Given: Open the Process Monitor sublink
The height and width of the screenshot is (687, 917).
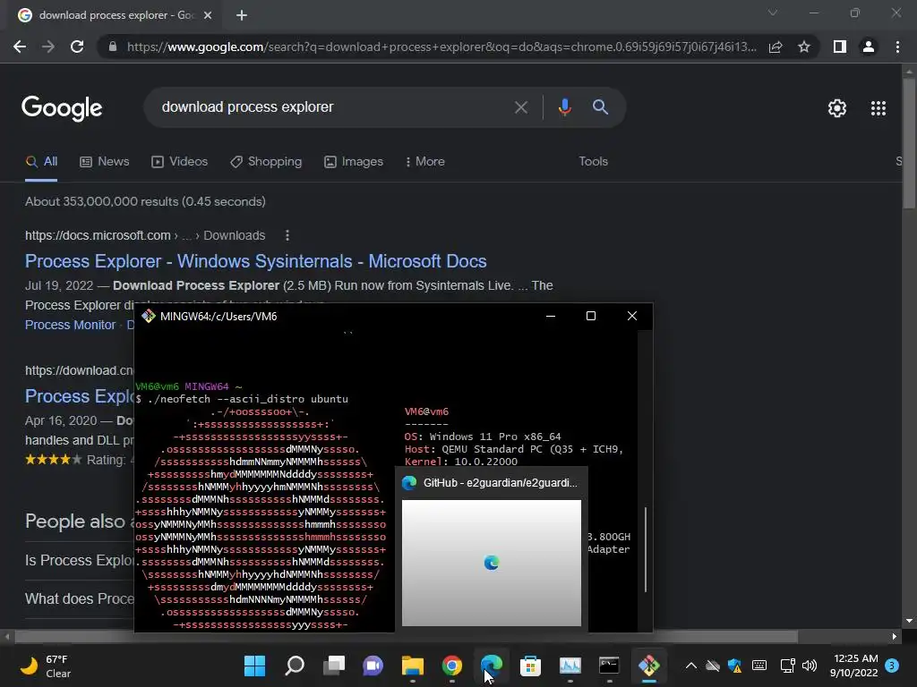Looking at the screenshot, I should [70, 325].
